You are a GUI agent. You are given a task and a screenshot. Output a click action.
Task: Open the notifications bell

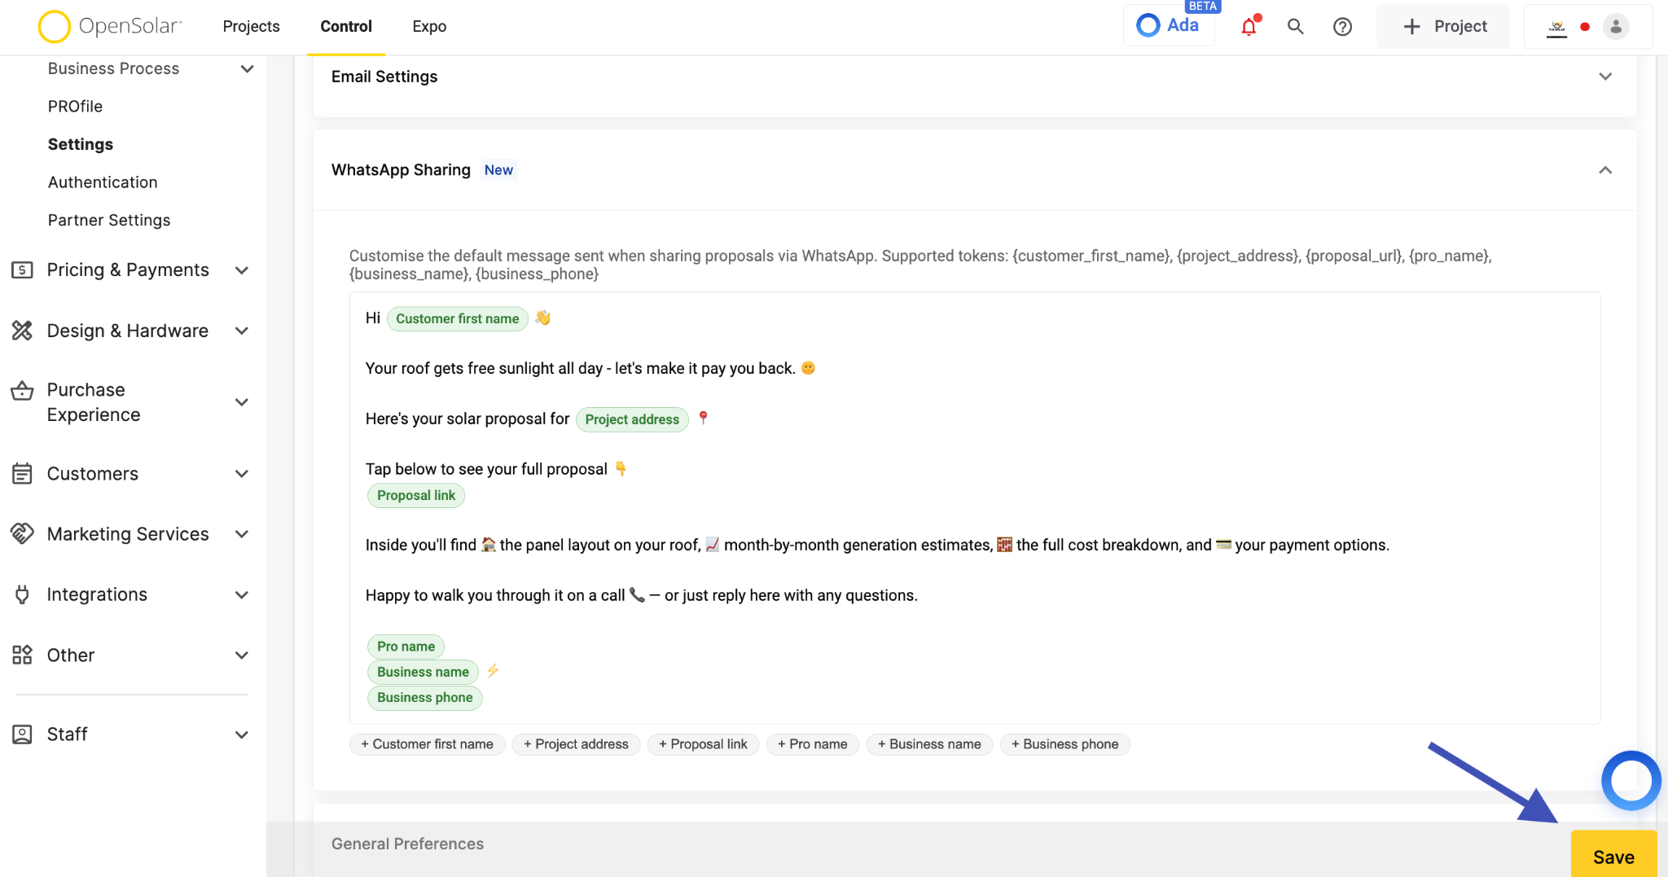click(x=1249, y=27)
